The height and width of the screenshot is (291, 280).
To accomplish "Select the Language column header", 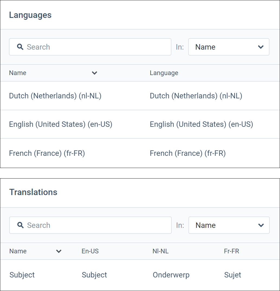I will [x=164, y=73].
